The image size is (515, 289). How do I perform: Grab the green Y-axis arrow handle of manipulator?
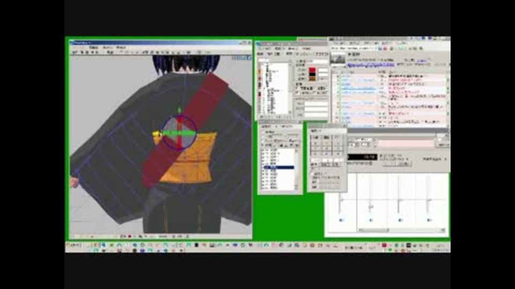179,110
